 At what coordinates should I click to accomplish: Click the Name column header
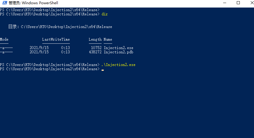[108, 39]
